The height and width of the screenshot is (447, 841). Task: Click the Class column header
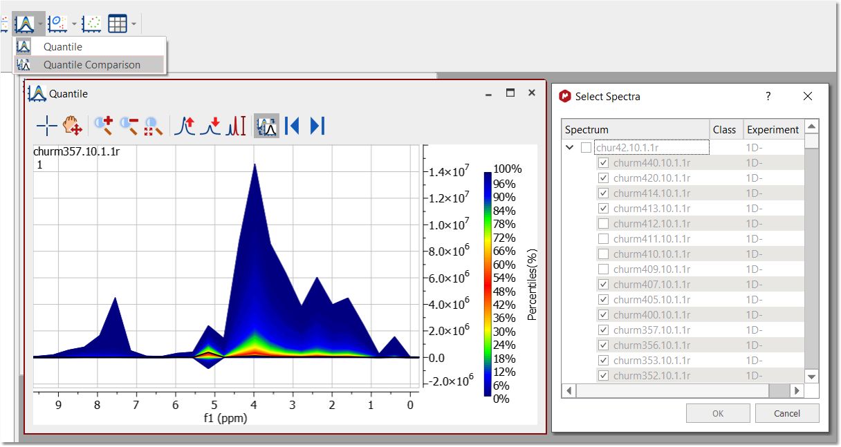(726, 129)
